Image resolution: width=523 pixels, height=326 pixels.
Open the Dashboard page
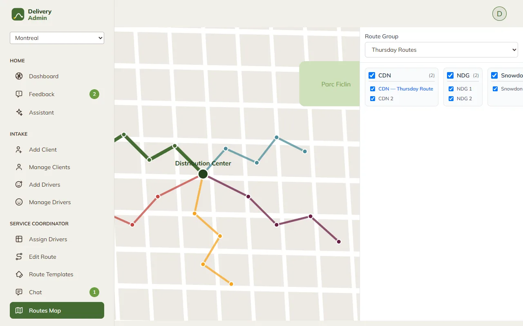[x=57, y=76]
